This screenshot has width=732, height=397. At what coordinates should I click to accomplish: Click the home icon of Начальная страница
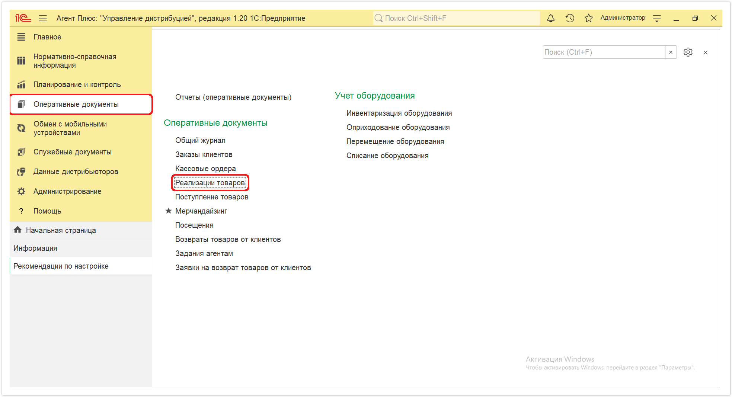17,230
